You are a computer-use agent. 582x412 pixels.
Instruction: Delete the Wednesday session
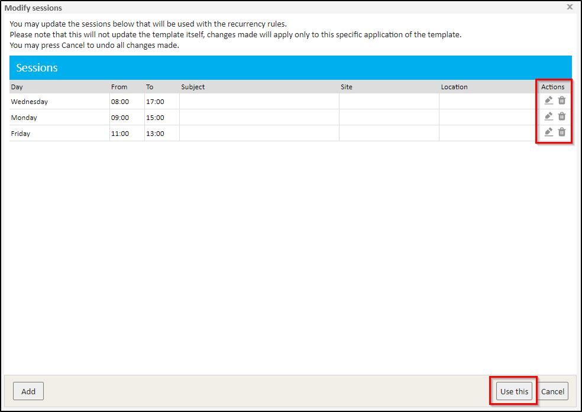[x=562, y=100]
